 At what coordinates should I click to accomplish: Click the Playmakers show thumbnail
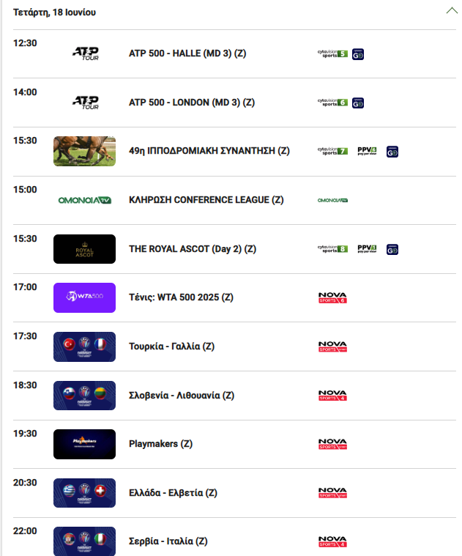[84, 444]
